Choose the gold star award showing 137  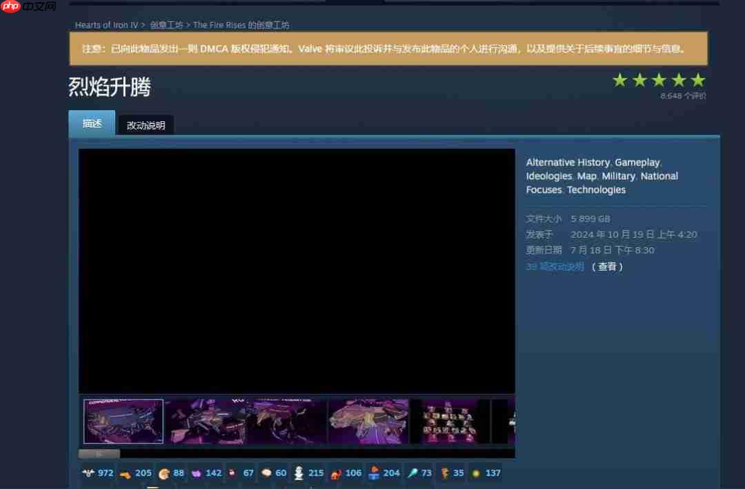click(484, 473)
